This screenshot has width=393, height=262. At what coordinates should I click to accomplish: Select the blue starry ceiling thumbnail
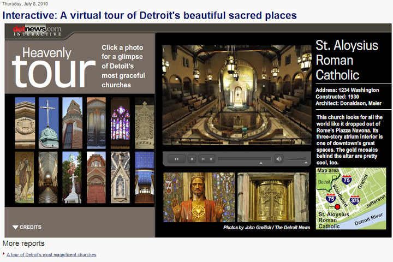click(x=144, y=177)
